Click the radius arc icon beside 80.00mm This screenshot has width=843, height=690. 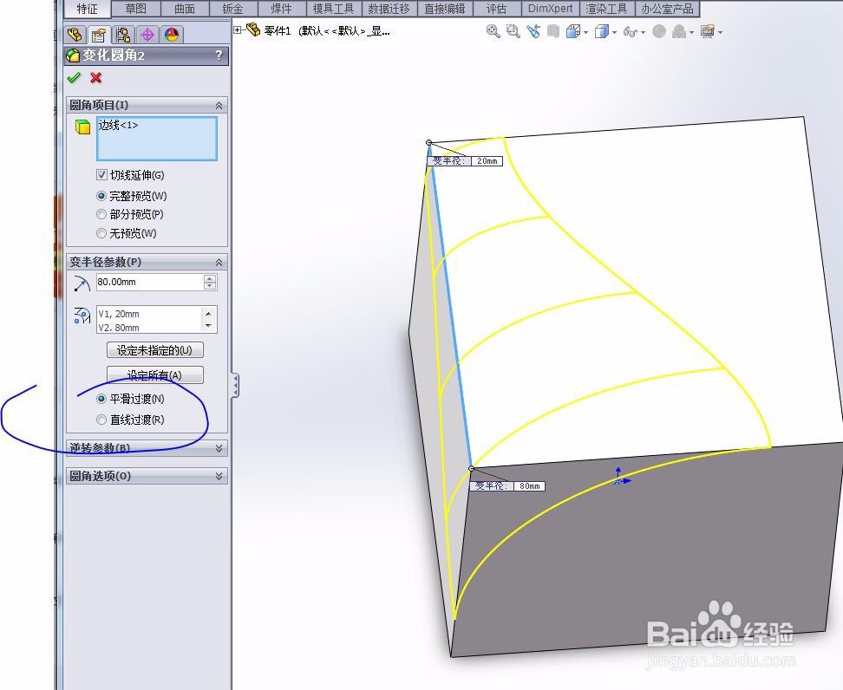click(82, 283)
